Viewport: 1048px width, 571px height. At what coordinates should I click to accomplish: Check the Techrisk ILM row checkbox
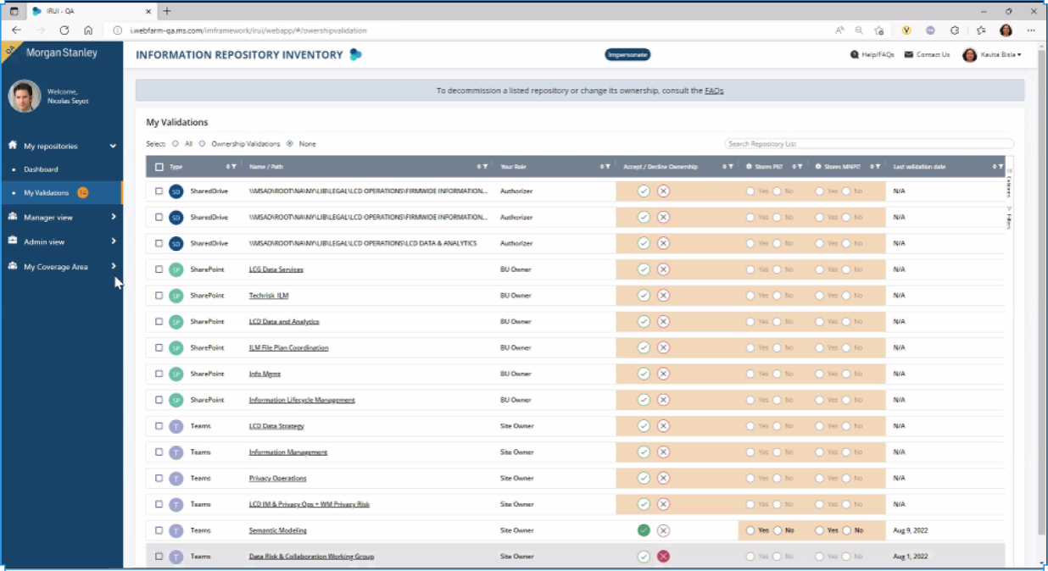[x=159, y=296]
